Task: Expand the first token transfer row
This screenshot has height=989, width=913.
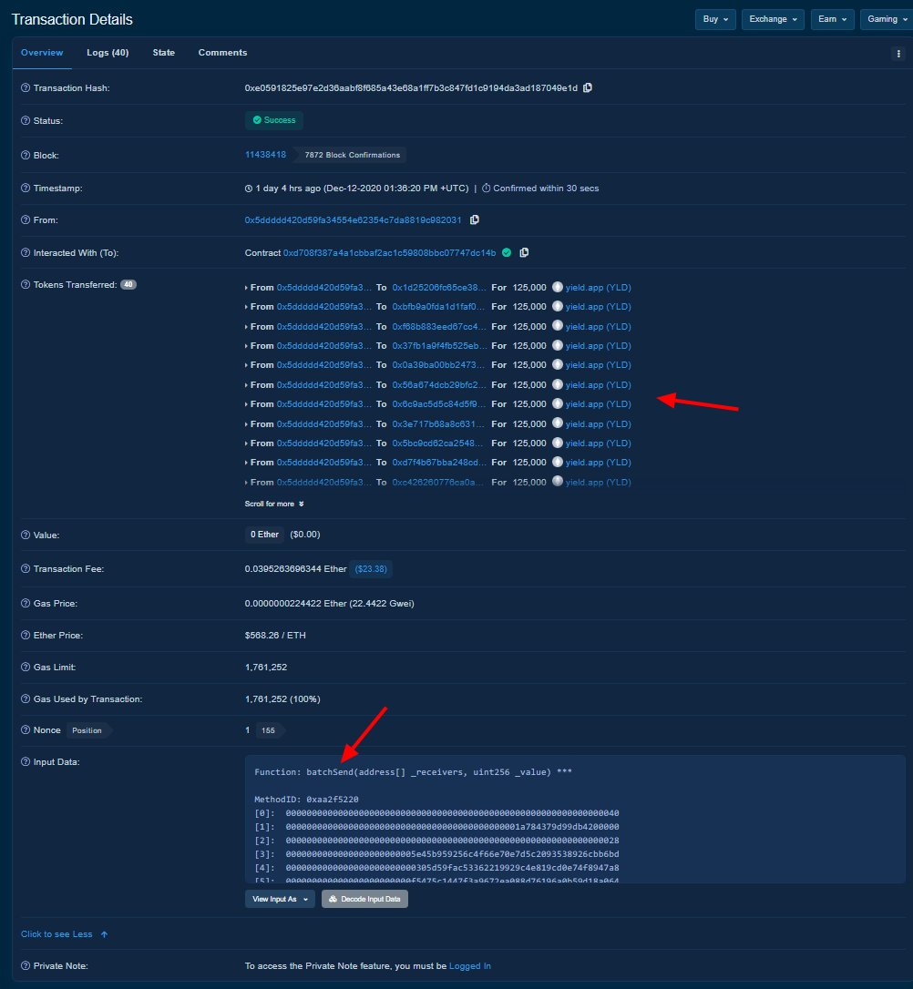Action: click(248, 287)
